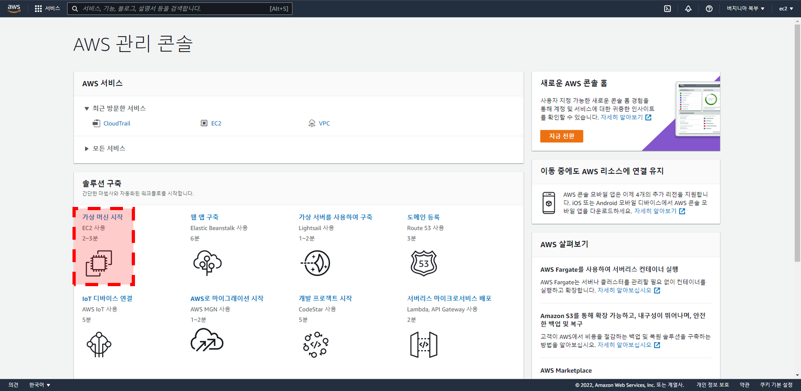Open 약관 terms in footer
Screen dimensions: 801x391
745,385
